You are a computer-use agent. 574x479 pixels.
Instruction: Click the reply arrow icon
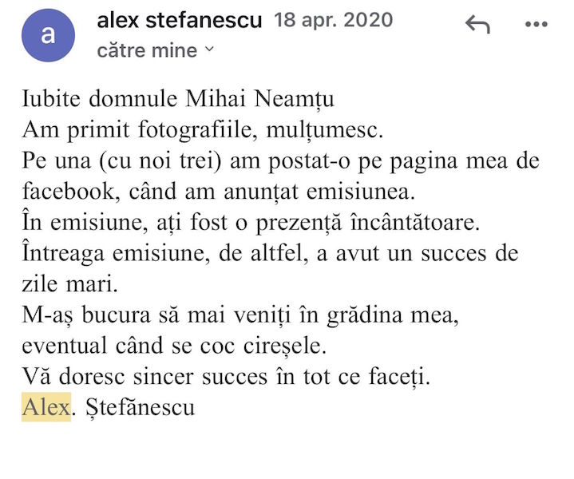click(x=477, y=26)
